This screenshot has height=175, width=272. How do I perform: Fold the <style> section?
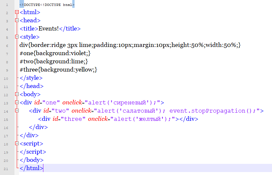(x=17, y=37)
